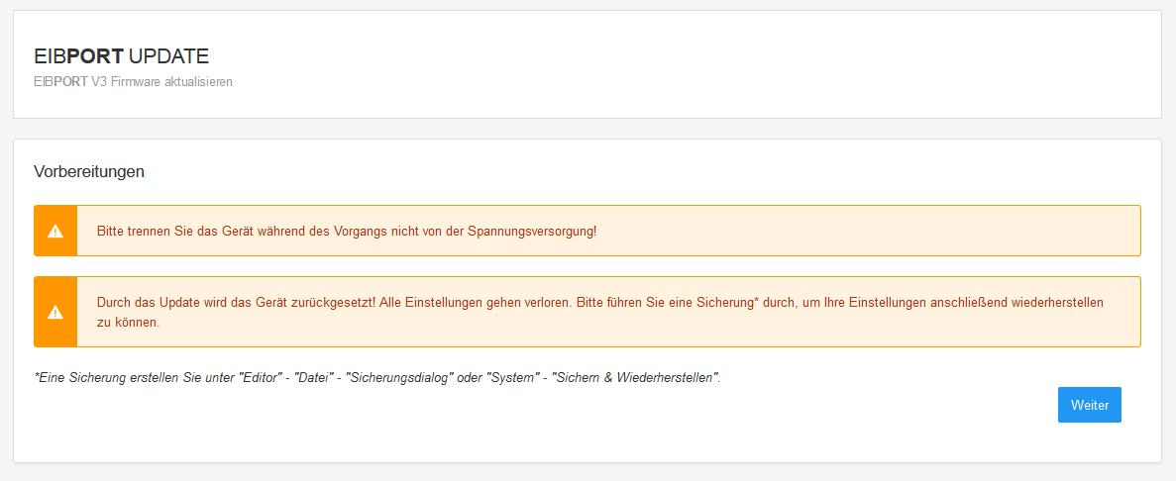Click the word "Editor" in the footnote
Screen dimensions: 1176x481
(260, 378)
